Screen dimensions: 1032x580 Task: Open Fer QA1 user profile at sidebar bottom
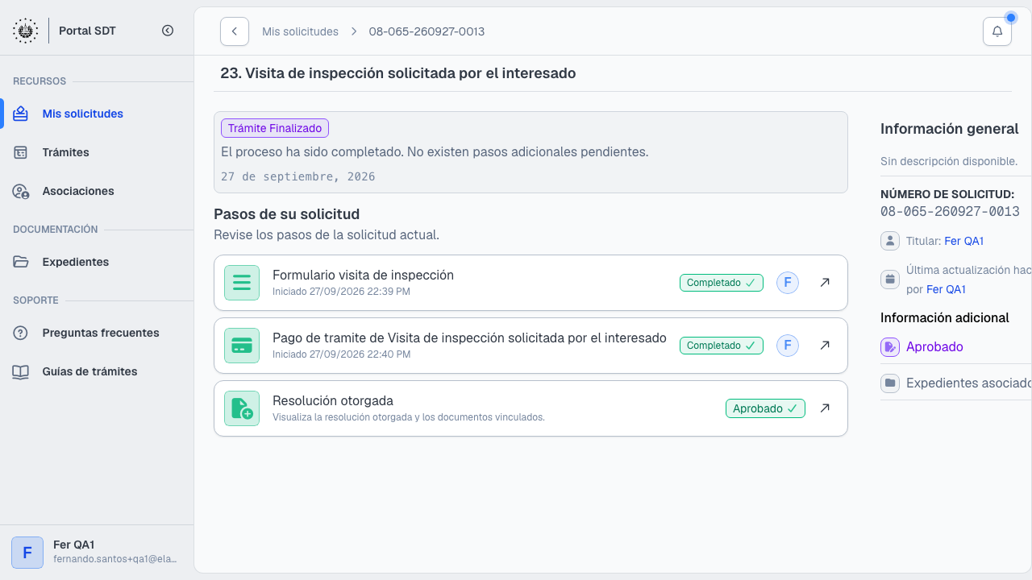click(x=97, y=552)
